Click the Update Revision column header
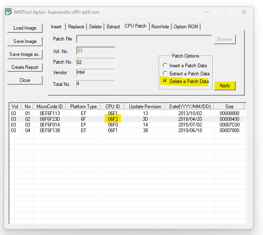Viewport: 263px width, 235px height. 145,107
